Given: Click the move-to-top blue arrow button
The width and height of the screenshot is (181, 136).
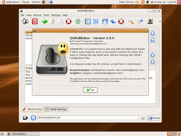Looking at the screenshot, I should 152,34.
